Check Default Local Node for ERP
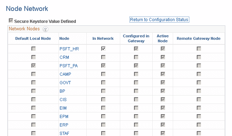This screenshot has height=136, width=232. tap(33, 125)
